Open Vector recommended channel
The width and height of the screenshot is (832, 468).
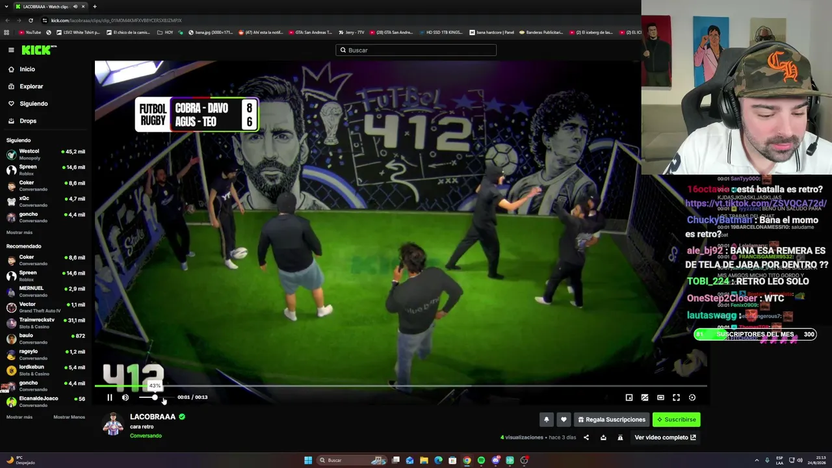tap(45, 307)
